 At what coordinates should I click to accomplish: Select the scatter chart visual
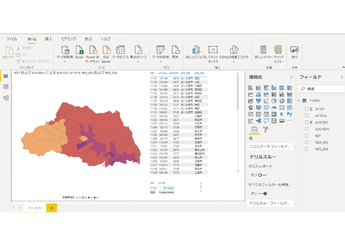(266, 101)
